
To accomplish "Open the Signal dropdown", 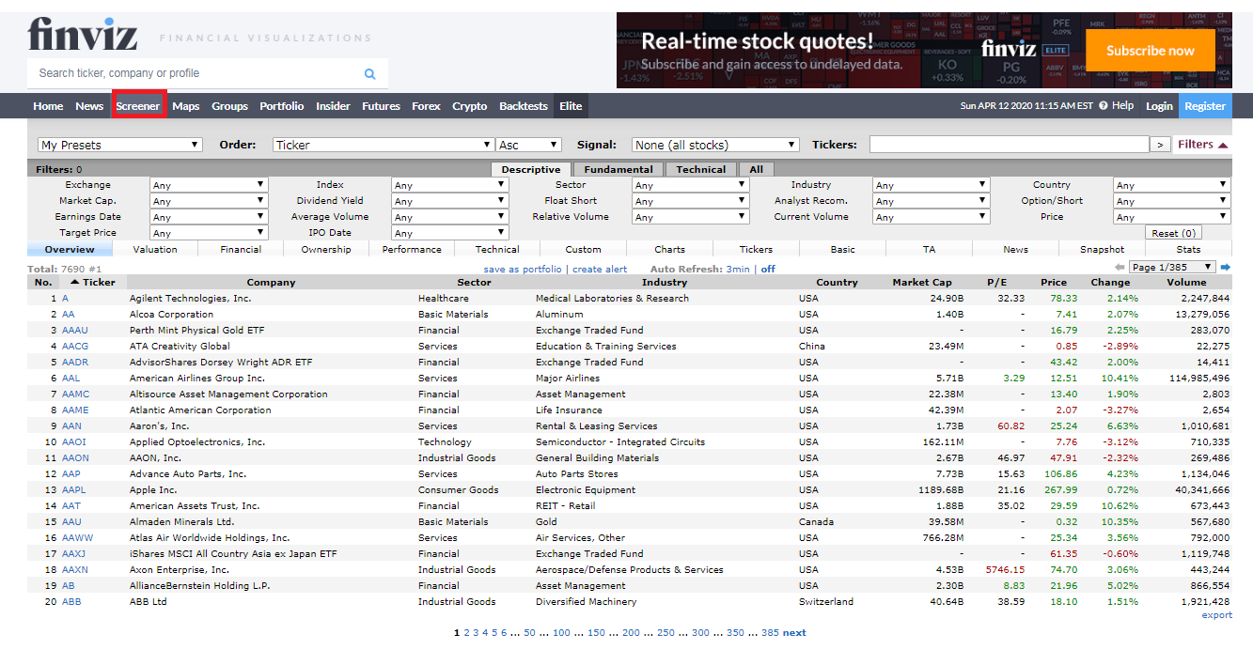I will point(715,145).
